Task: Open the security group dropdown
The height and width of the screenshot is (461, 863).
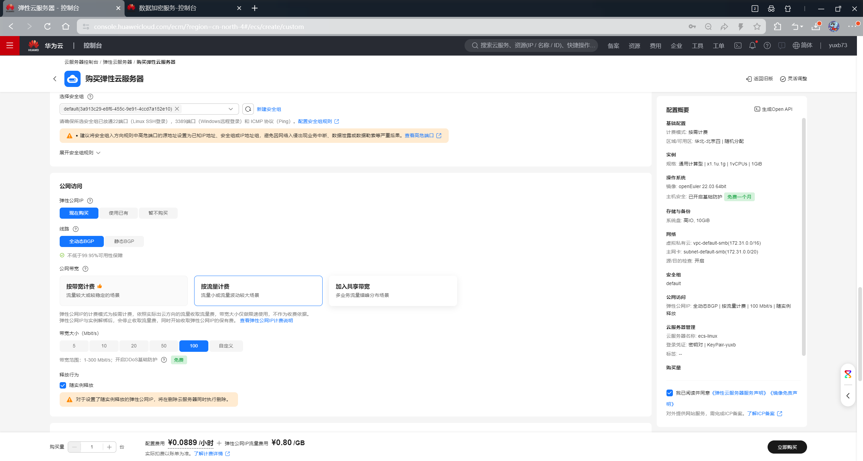Action: pyautogui.click(x=231, y=109)
